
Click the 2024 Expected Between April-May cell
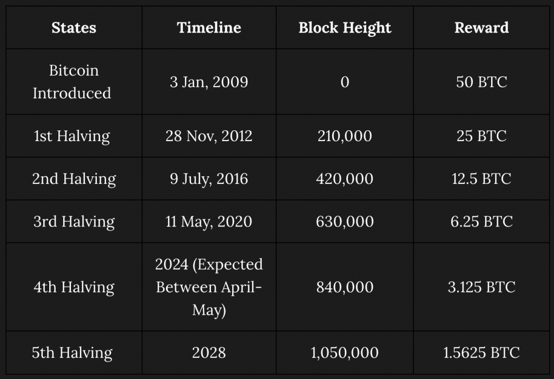click(x=209, y=287)
